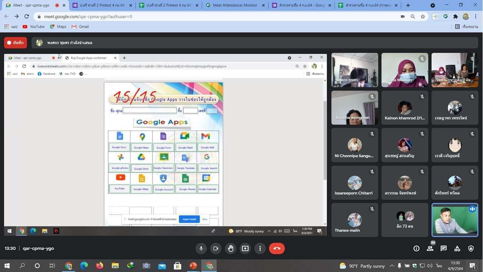Click the Meet address bar URL
The width and height of the screenshot is (483, 272).
88,17
